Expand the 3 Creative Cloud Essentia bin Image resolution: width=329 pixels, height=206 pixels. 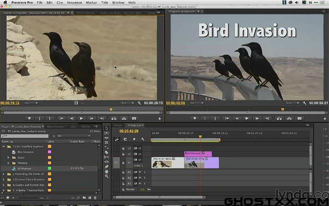coord(3,180)
